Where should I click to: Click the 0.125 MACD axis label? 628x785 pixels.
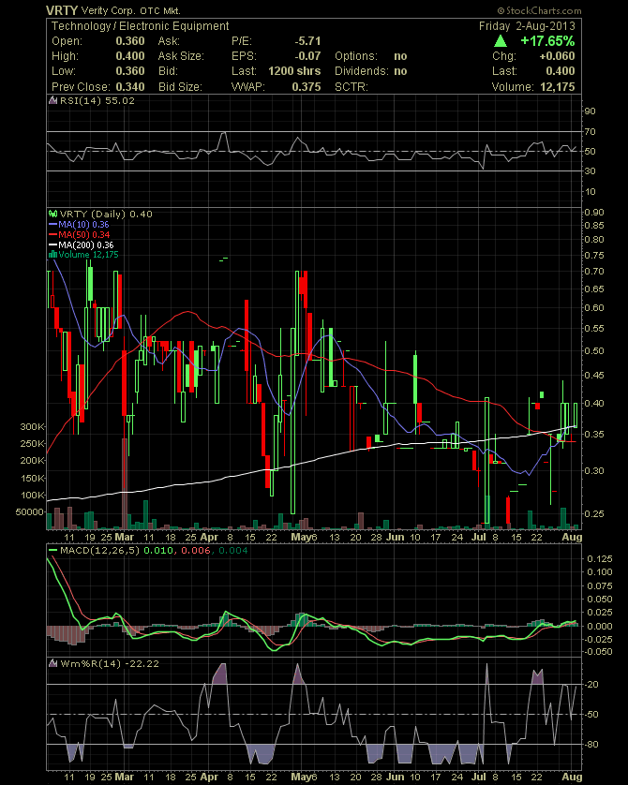600,558
